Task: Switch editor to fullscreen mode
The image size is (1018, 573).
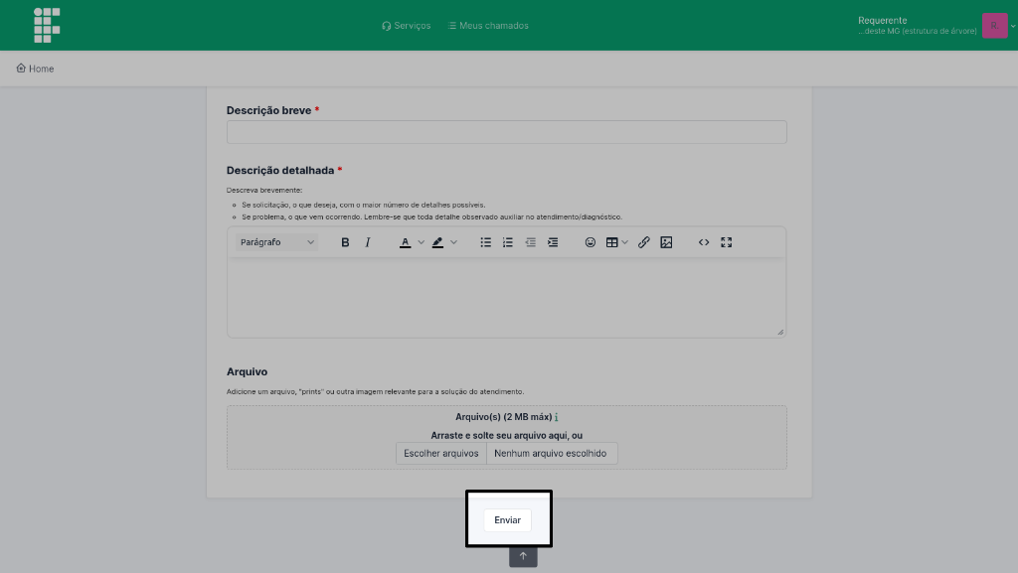Action: [726, 242]
